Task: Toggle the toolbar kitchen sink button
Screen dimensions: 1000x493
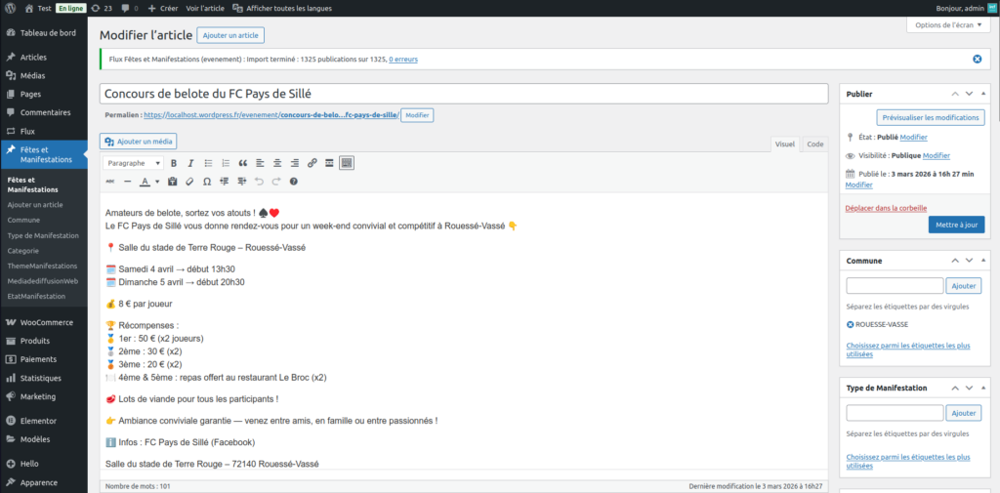Action: tap(347, 163)
